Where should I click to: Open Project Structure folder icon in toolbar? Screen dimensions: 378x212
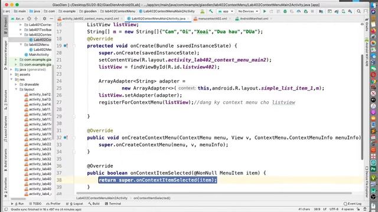(321, 11)
